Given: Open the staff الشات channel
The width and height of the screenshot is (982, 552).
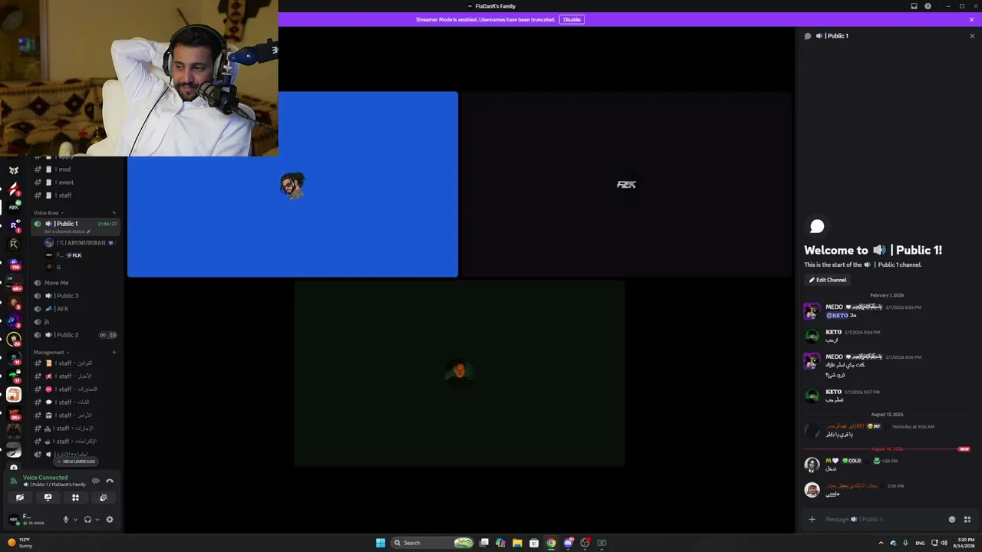Looking at the screenshot, I should [x=75, y=402].
